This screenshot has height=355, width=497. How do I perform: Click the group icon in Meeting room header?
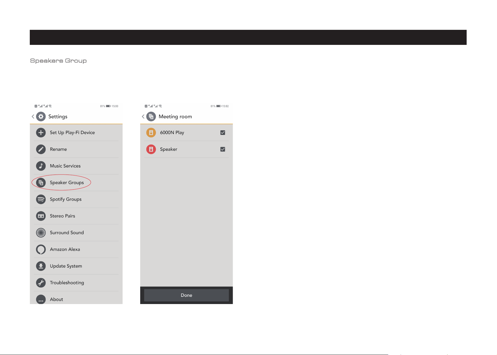[x=151, y=116]
